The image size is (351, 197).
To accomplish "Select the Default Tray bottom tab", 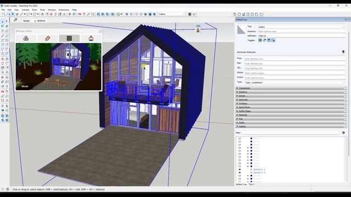I will pyautogui.click(x=241, y=184).
